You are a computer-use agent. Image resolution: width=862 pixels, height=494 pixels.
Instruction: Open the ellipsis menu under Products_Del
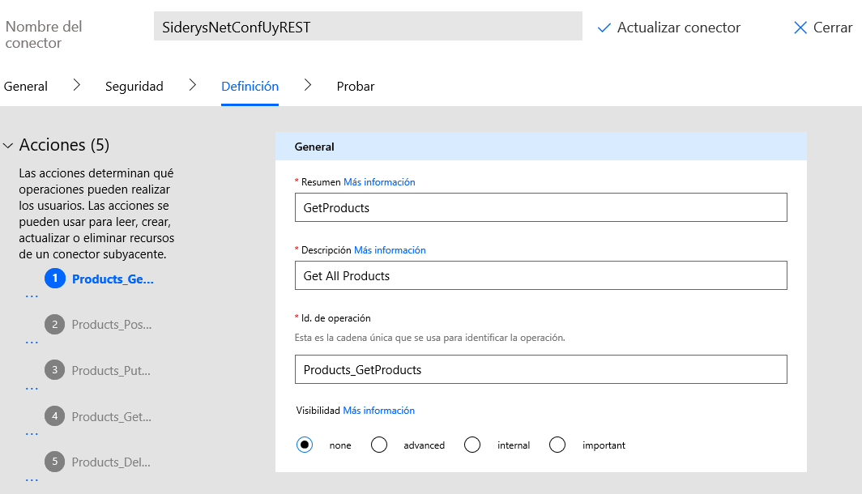coord(31,479)
